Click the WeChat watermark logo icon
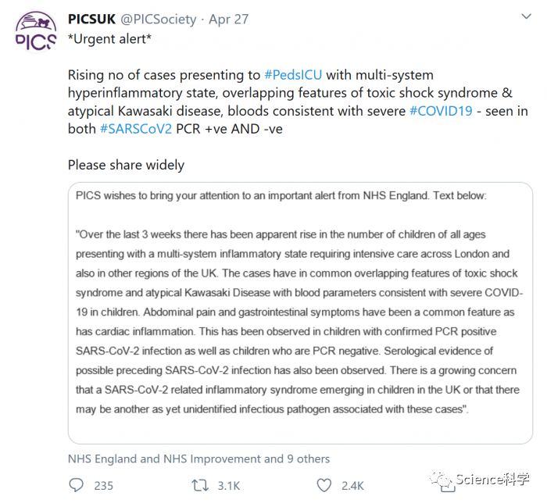The height and width of the screenshot is (503, 547). (x=443, y=480)
